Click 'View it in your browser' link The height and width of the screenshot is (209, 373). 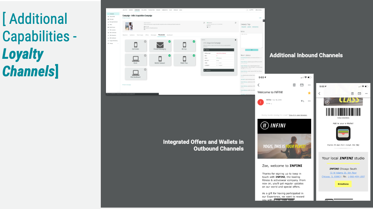click(x=298, y=115)
